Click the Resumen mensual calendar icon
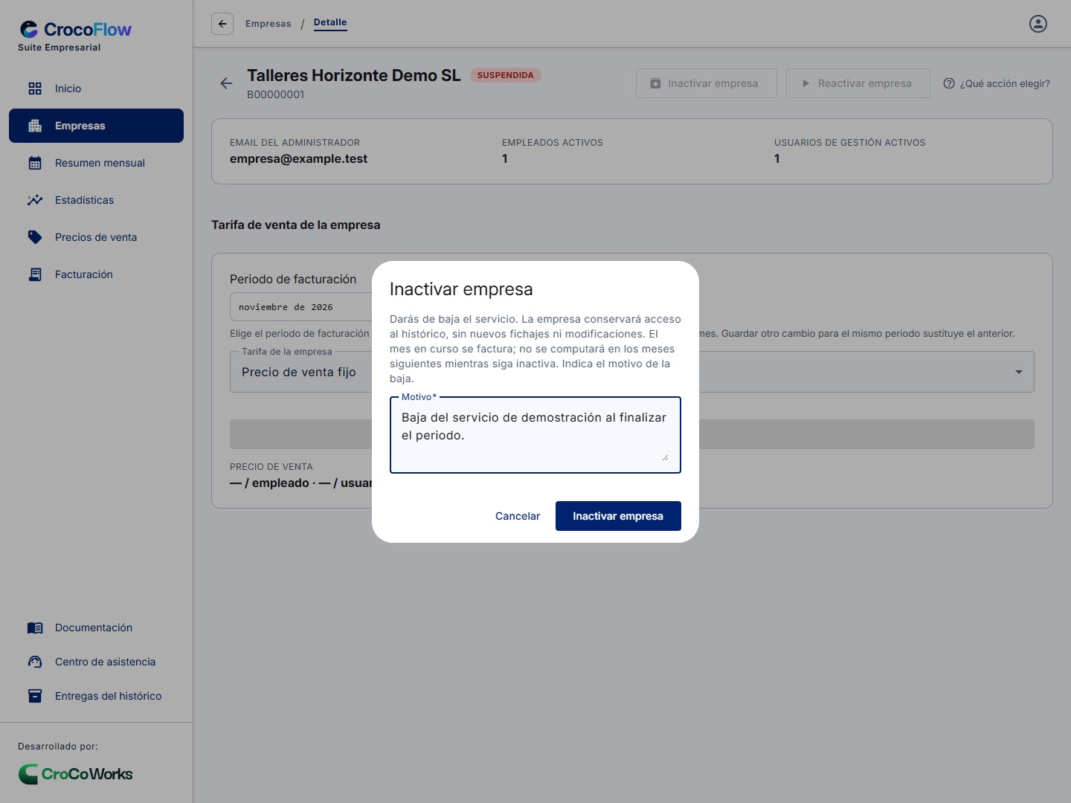1071x803 pixels. [35, 163]
